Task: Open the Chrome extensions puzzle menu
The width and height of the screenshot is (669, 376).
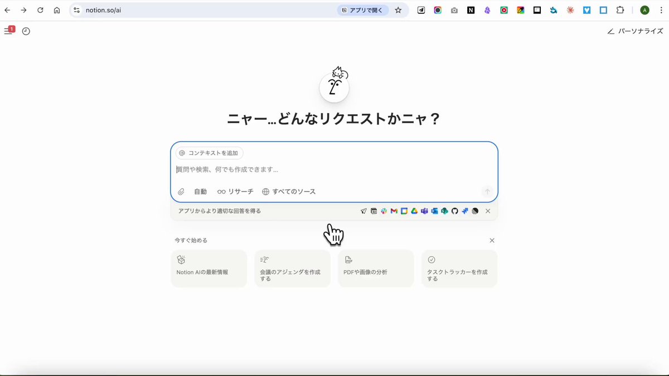Action: pyautogui.click(x=620, y=10)
